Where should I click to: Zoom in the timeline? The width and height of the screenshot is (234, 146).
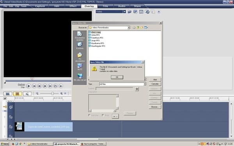tap(61, 93)
